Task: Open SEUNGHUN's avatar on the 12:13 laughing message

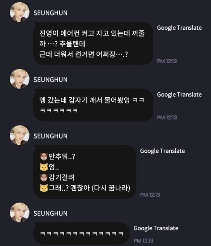Action: coord(20,79)
